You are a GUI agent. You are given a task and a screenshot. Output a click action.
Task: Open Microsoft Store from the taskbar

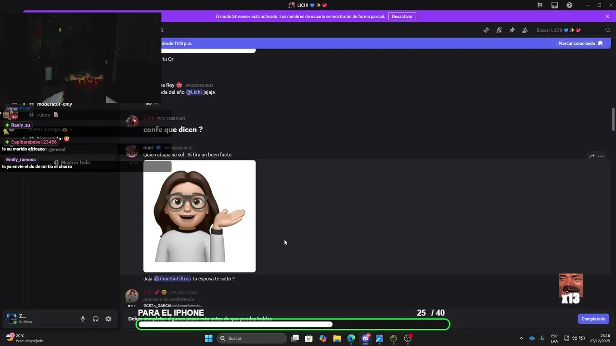click(x=309, y=338)
